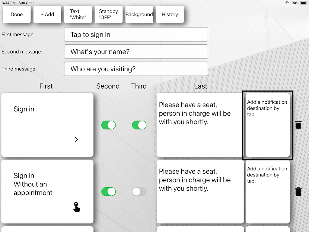
Task: Tap the battery icon in status bar
Action: click(x=304, y=3)
